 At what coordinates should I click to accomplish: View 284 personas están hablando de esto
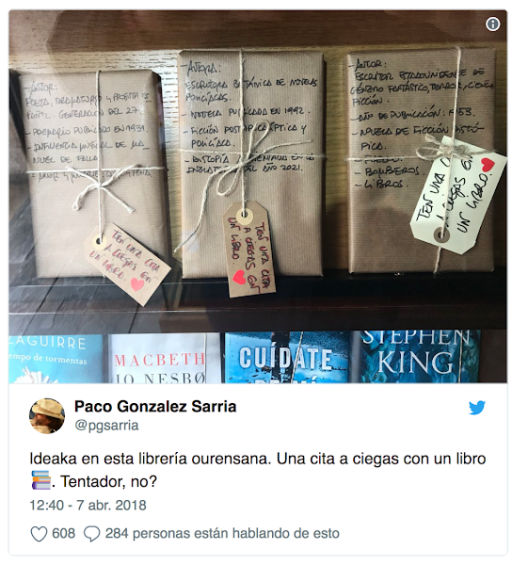222,533
